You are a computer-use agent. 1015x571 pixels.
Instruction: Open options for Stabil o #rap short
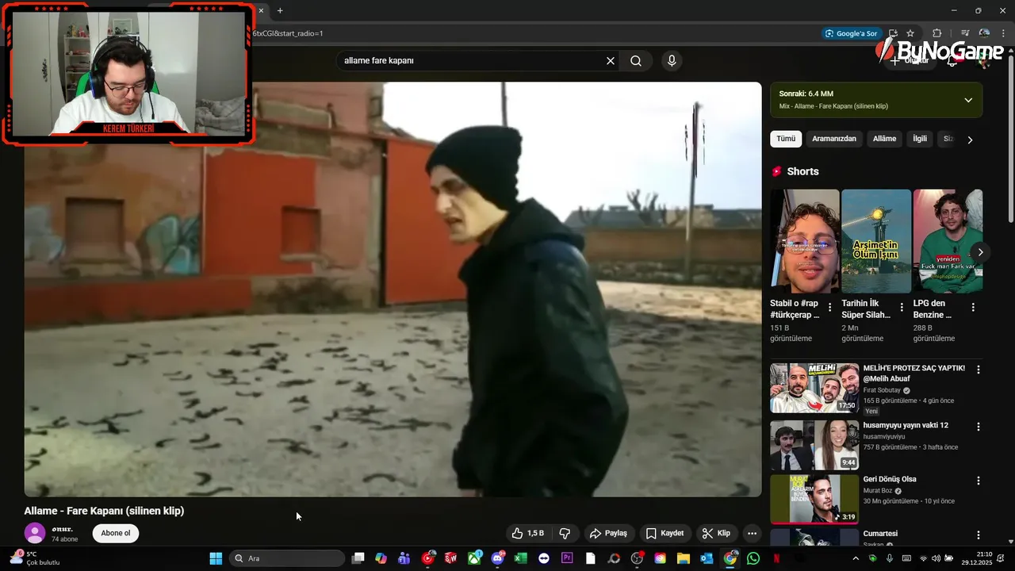pos(830,307)
